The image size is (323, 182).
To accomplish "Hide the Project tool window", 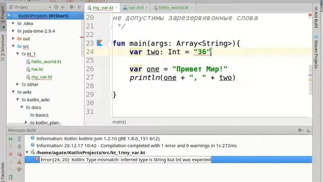I will pos(80,7).
